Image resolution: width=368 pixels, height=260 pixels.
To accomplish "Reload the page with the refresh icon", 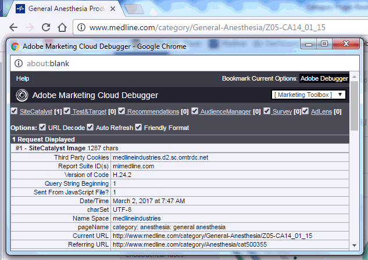I will click(46, 27).
